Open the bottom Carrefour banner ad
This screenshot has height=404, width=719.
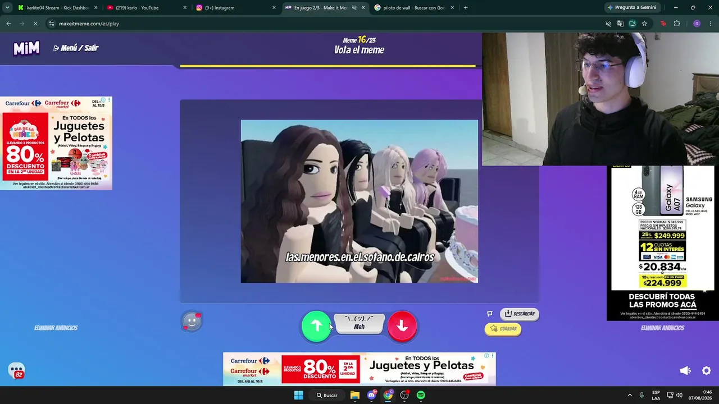pyautogui.click(x=359, y=369)
